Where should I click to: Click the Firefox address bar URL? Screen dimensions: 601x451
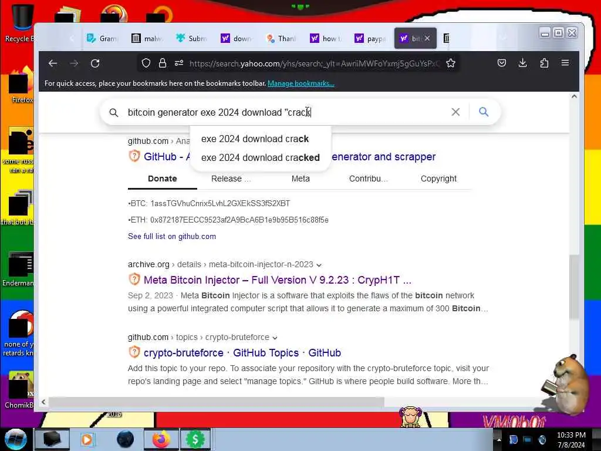click(x=315, y=63)
